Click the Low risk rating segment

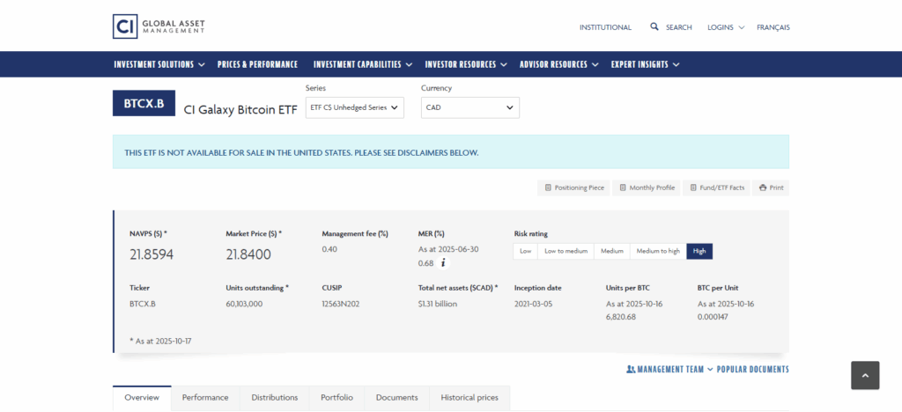525,251
